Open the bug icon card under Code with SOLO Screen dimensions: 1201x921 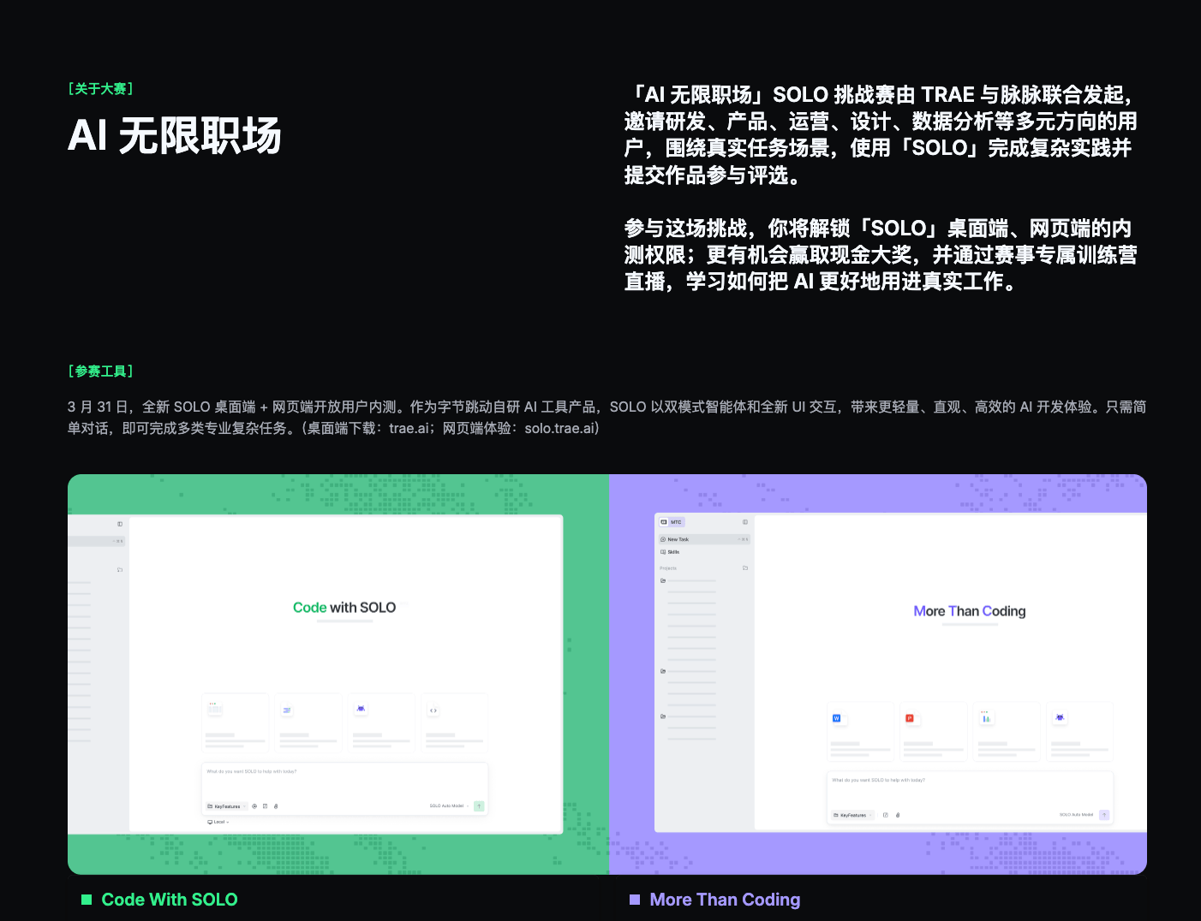pos(382,723)
